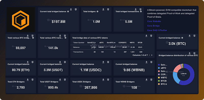Image resolution: width=204 pixels, height=100 pixels.
Task: Download the 80.79 (ETH) balance card
Action: (28, 62)
